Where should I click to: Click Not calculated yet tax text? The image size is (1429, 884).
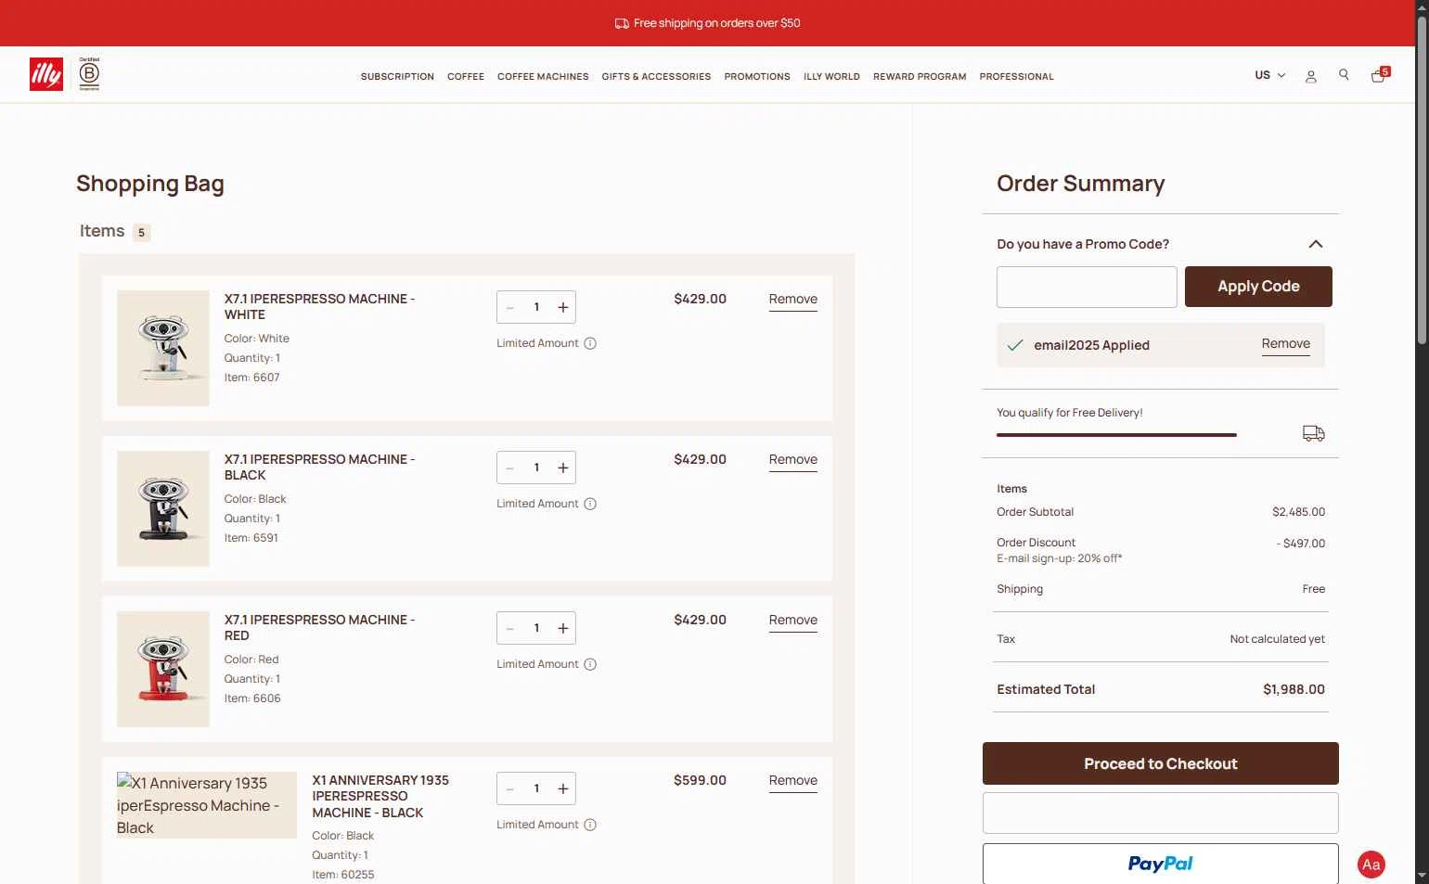1277,639
